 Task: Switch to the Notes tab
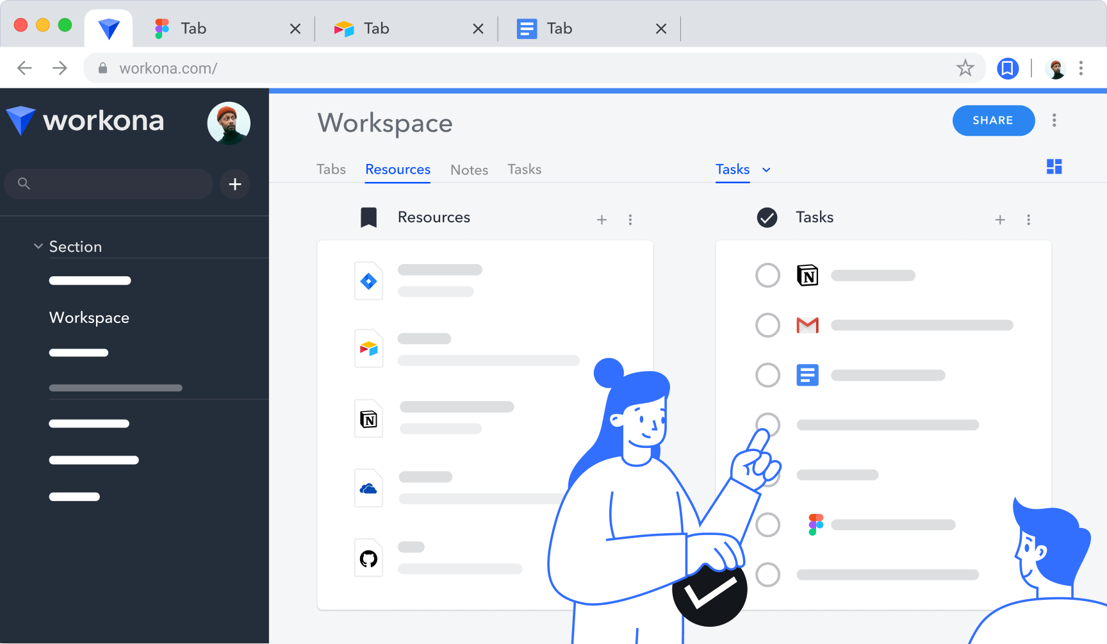pos(469,170)
